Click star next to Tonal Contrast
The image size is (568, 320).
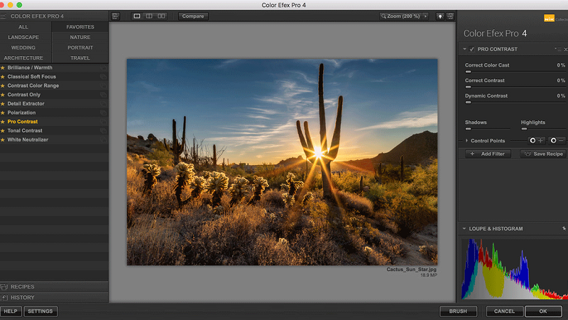pos(3,131)
